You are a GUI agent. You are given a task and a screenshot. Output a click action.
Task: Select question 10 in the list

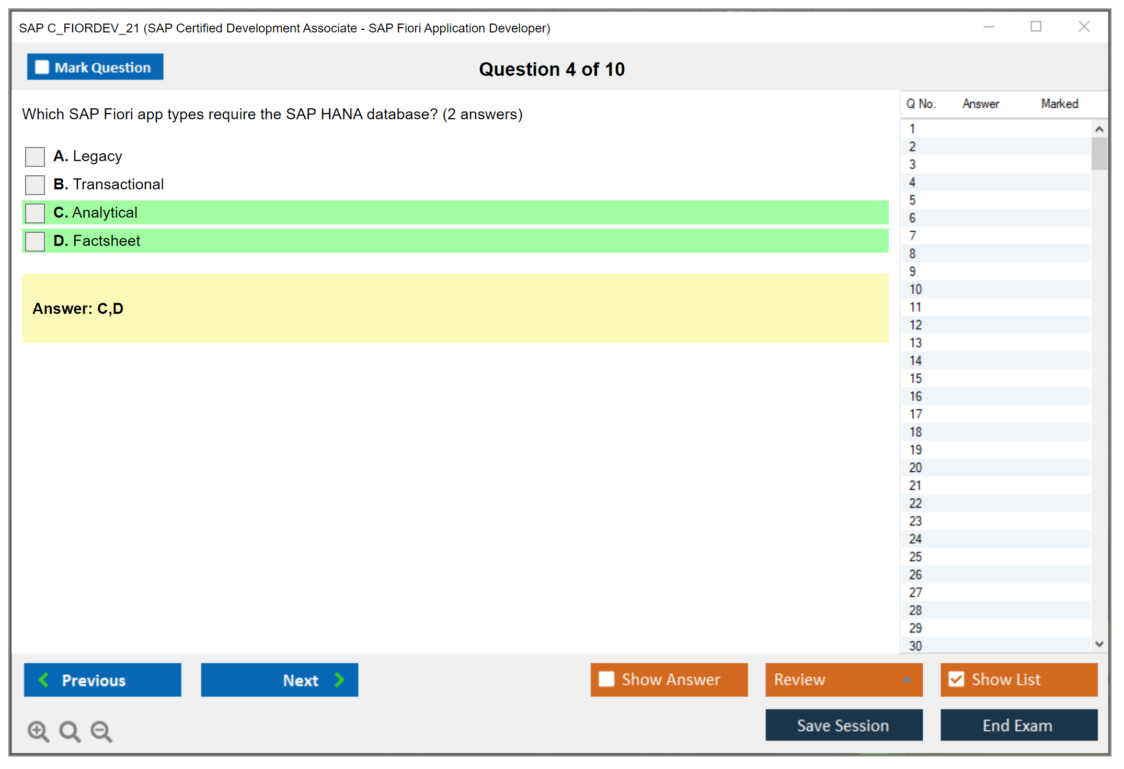pos(915,289)
